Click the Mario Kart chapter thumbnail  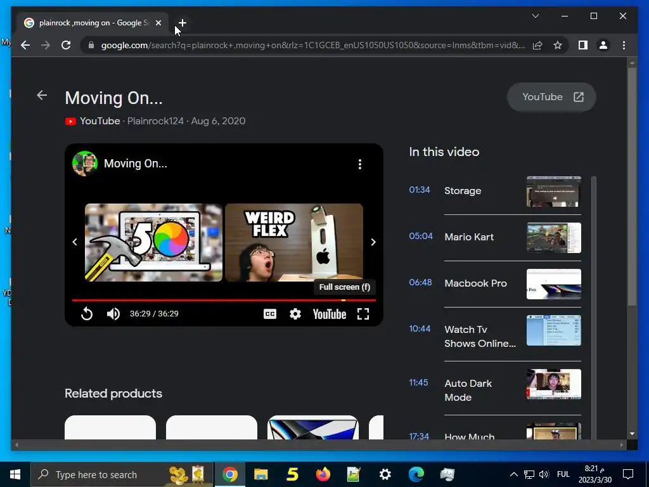click(554, 238)
